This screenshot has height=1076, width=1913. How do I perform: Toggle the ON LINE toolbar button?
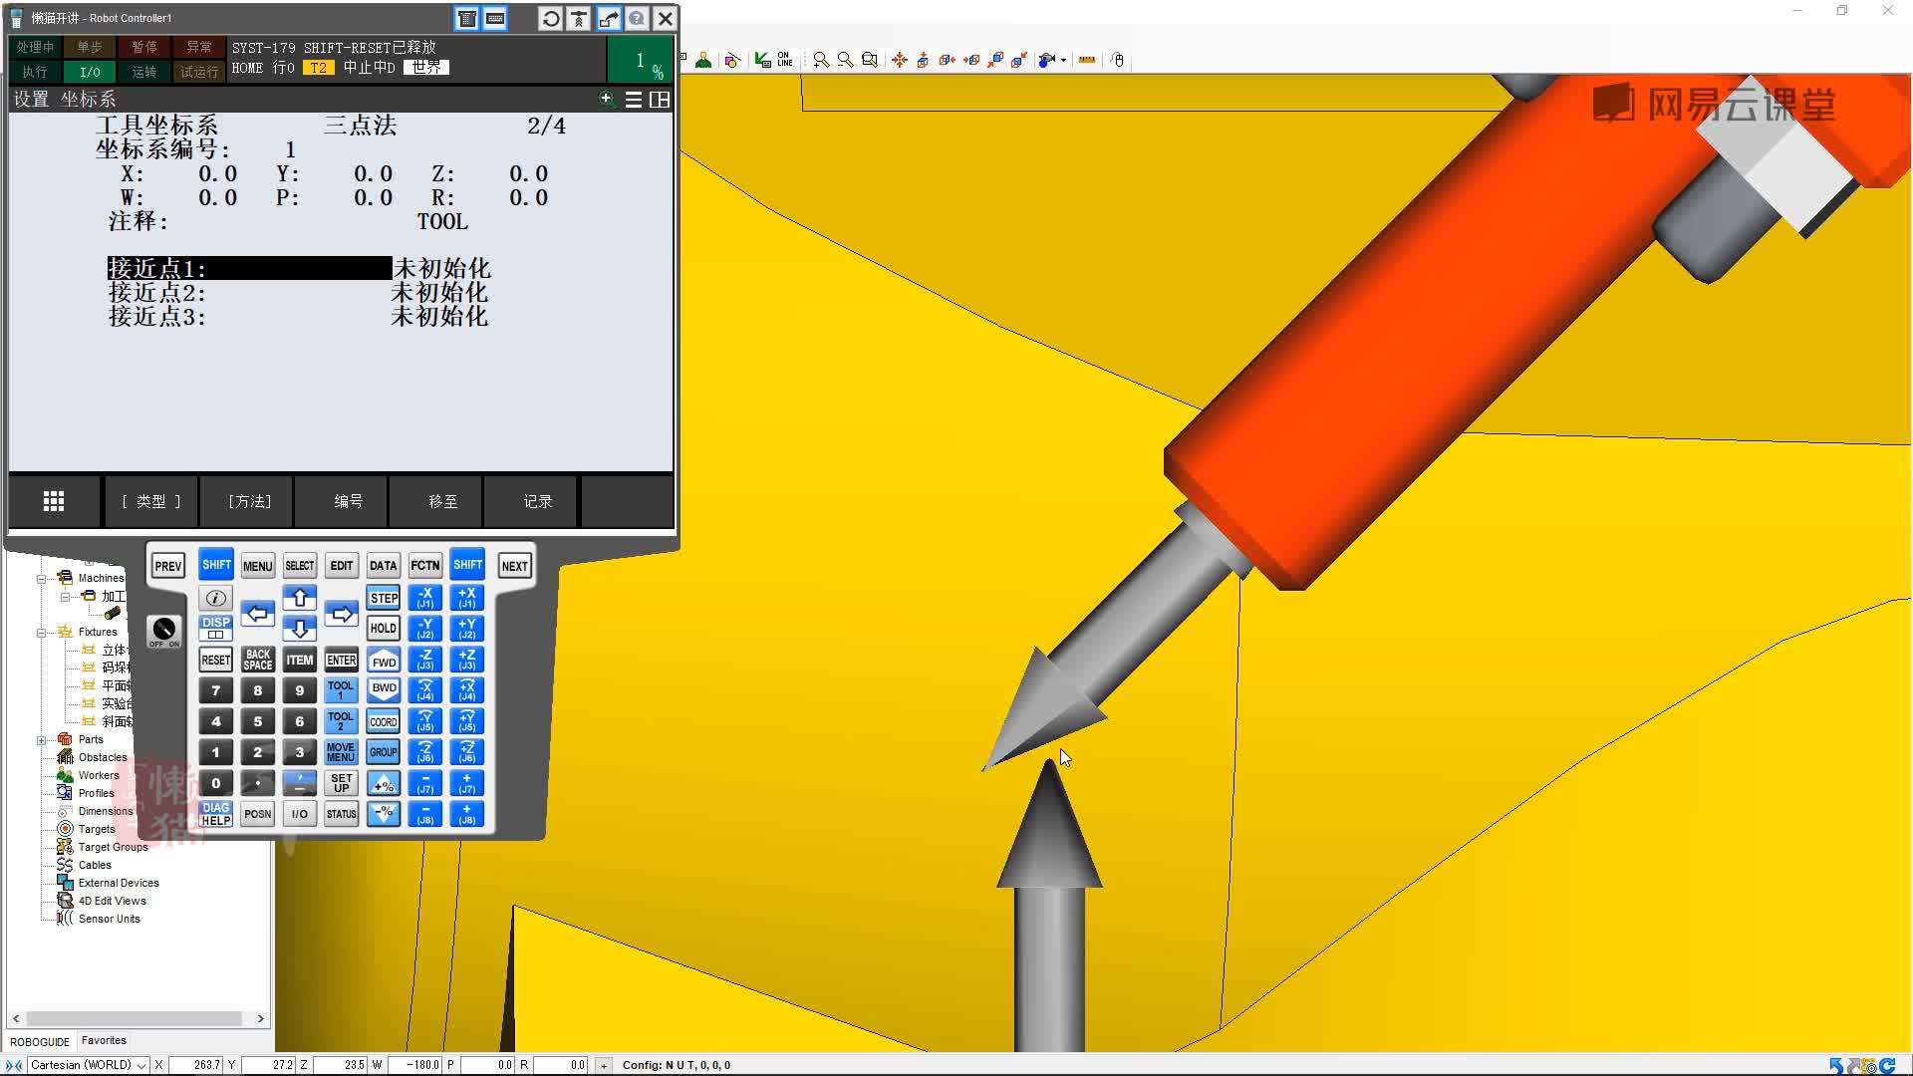(785, 61)
